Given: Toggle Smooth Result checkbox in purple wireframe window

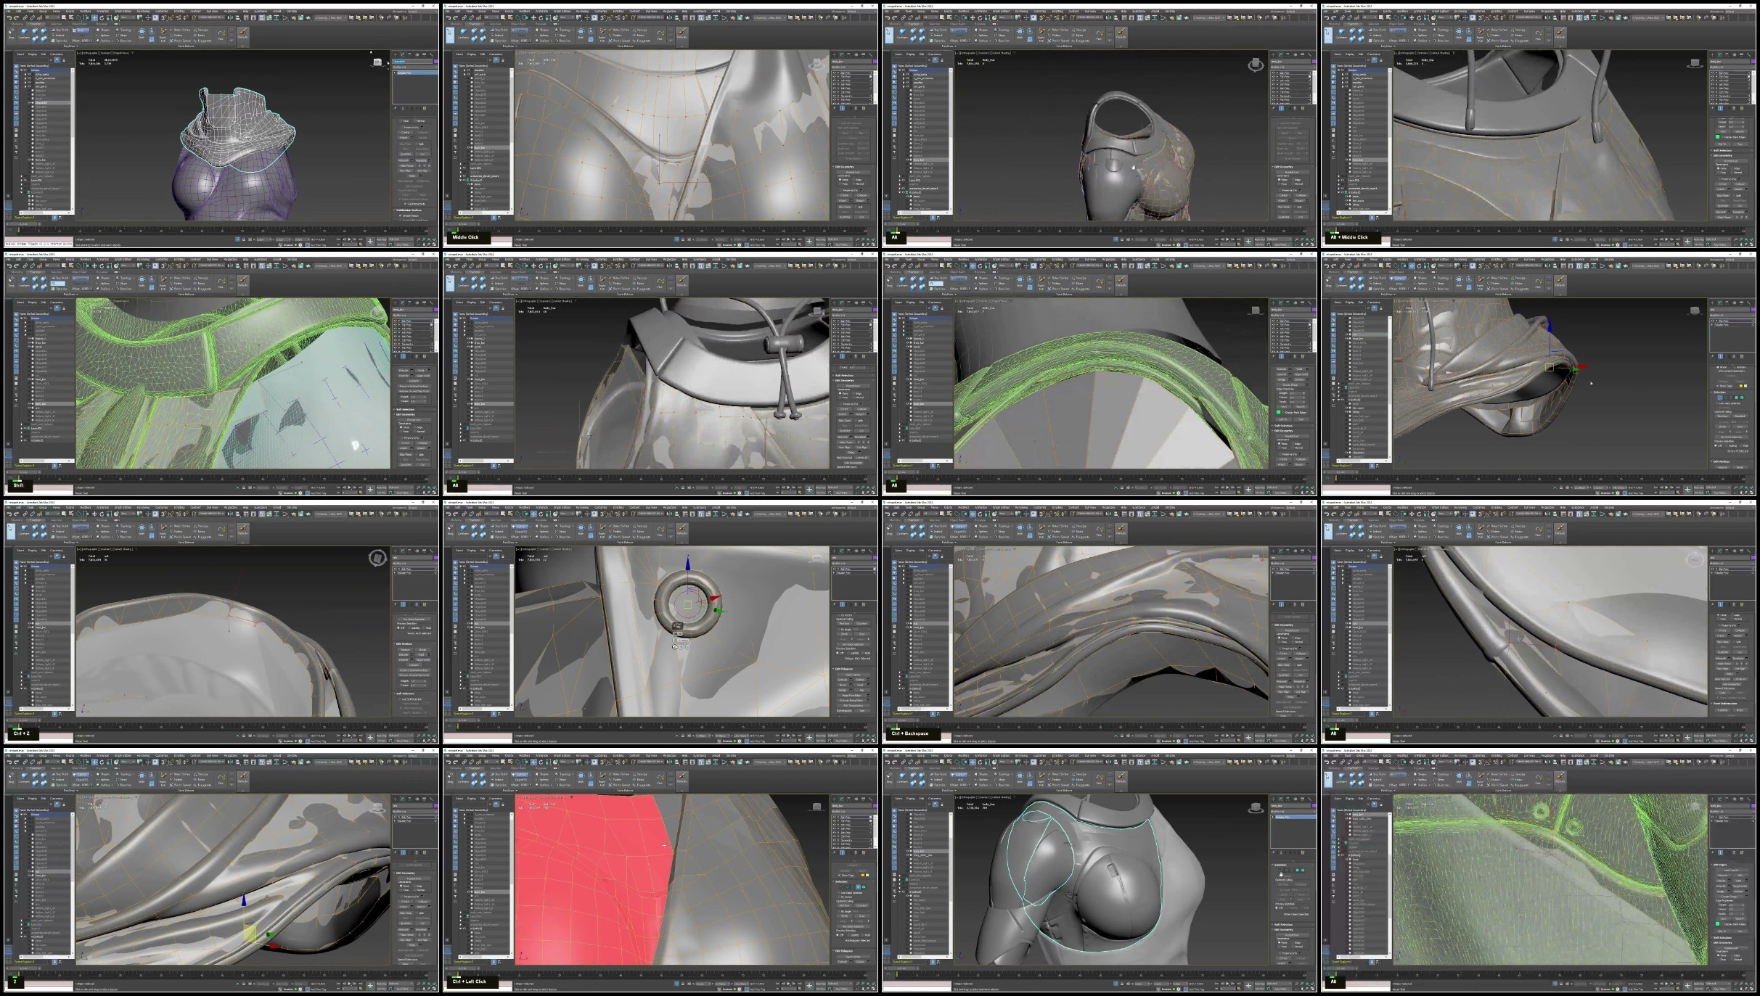Looking at the screenshot, I should pyautogui.click(x=401, y=215).
